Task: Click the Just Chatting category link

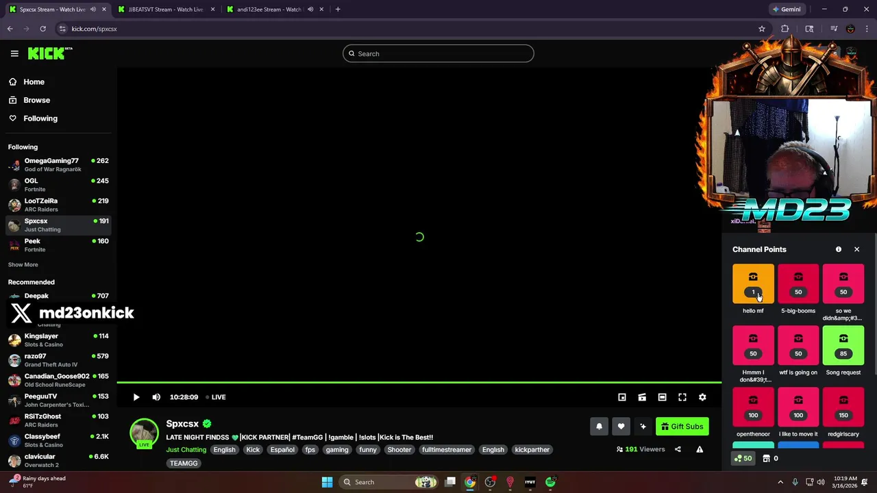Action: point(186,450)
